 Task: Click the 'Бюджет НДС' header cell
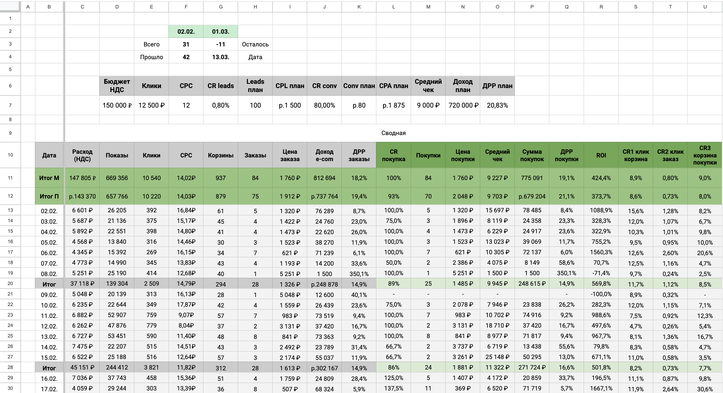[117, 86]
